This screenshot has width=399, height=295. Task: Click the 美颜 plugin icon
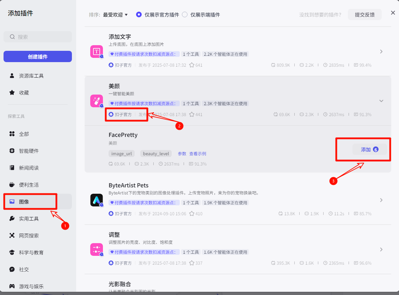(x=96, y=101)
